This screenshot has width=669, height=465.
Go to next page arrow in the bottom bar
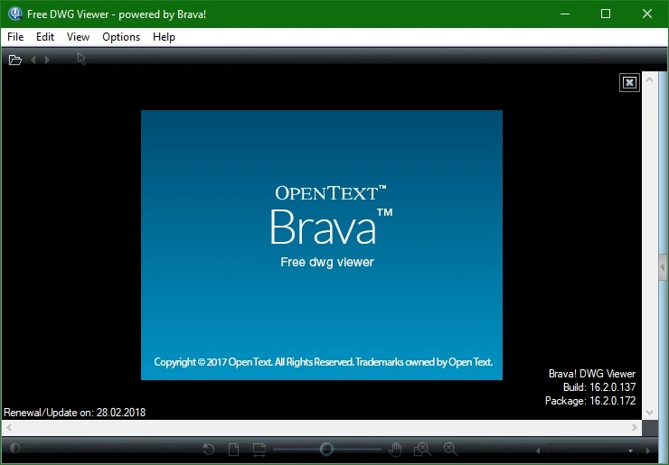click(648, 451)
